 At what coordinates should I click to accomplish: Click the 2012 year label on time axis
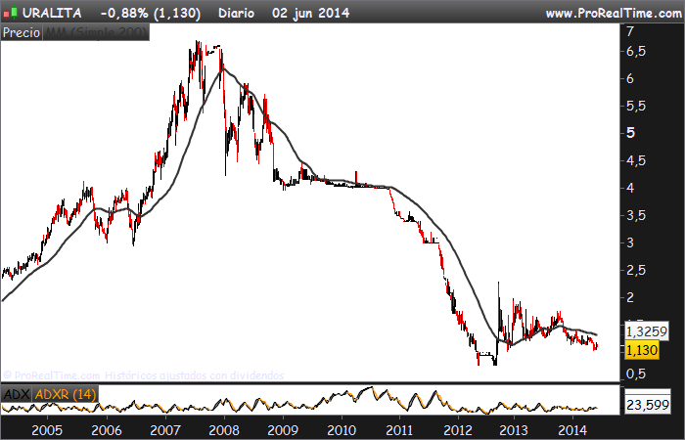tap(459, 430)
